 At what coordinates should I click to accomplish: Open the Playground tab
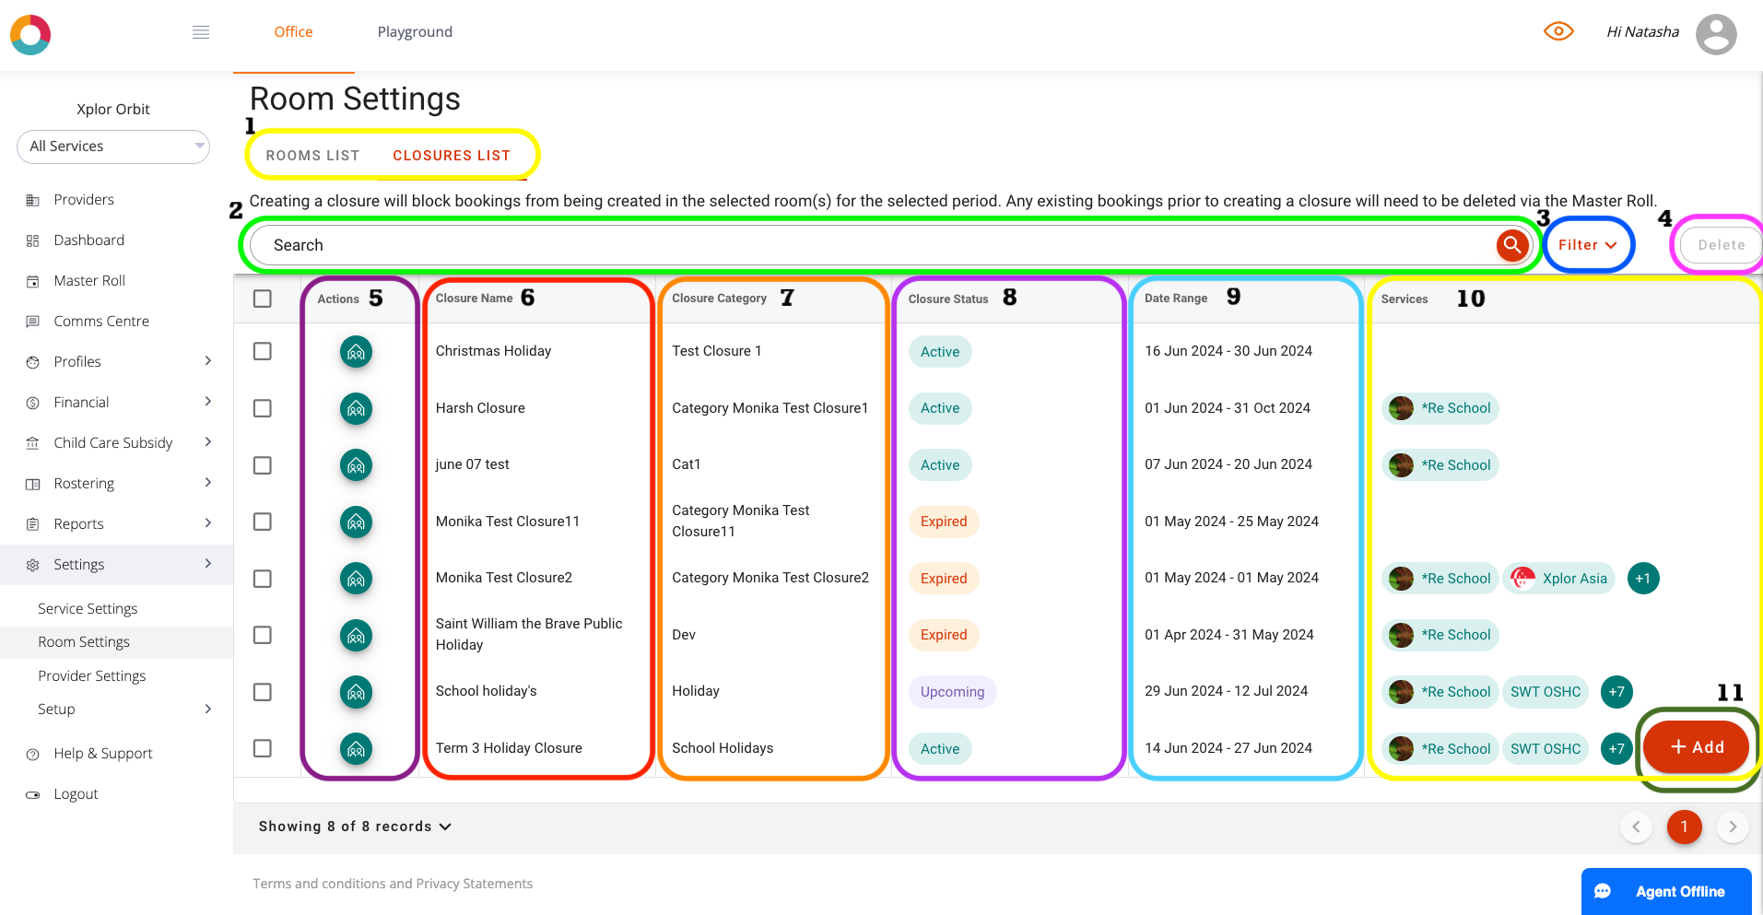415,32
